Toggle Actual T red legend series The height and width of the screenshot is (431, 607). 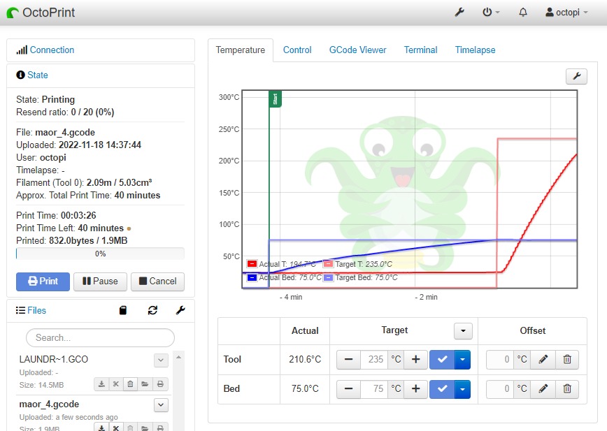(x=252, y=264)
